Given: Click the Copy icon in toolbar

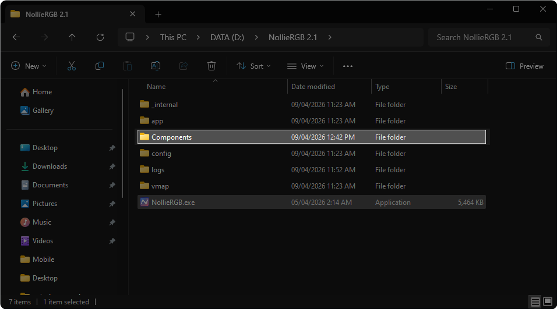Looking at the screenshot, I should click(100, 66).
